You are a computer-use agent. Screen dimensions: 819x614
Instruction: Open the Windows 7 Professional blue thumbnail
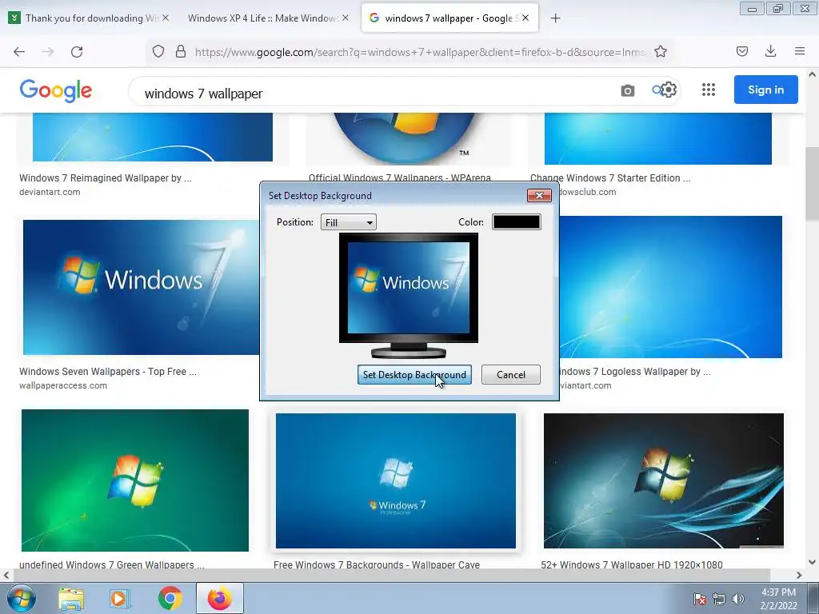tap(395, 480)
